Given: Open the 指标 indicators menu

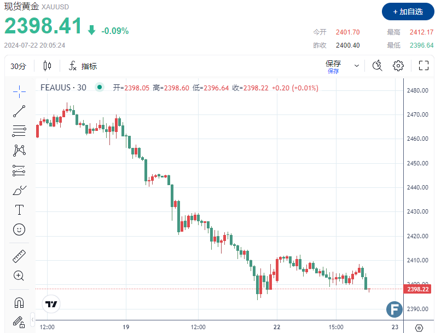Looking at the screenshot, I should tap(83, 65).
